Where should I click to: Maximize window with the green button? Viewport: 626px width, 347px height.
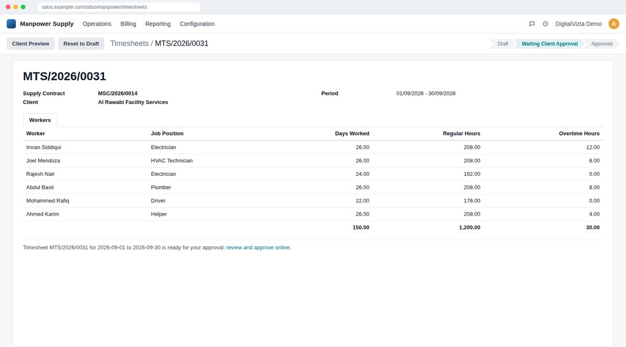pos(23,7)
